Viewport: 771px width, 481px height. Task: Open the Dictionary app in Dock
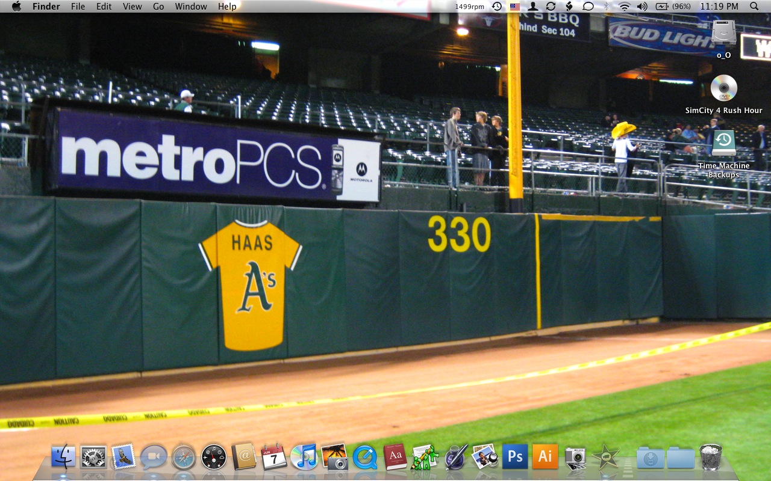click(x=395, y=457)
